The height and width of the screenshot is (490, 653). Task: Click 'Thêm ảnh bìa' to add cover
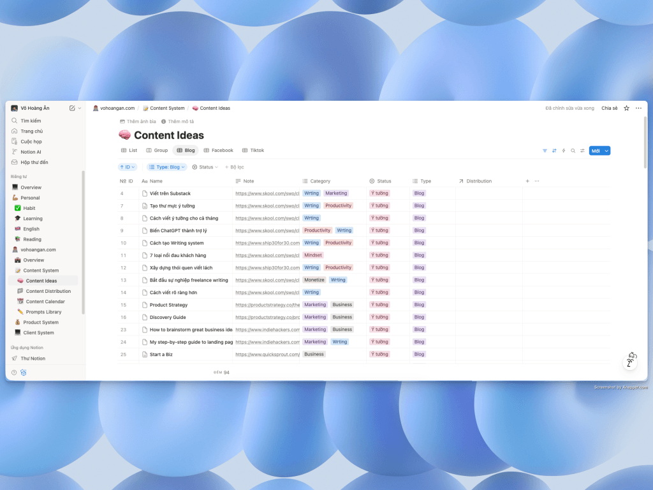tap(138, 122)
